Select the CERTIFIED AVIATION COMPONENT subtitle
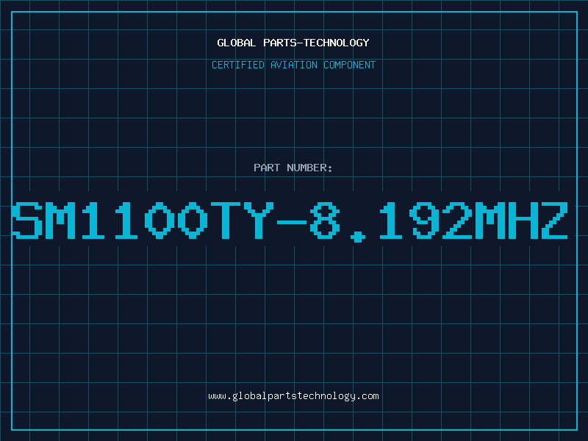Image resolution: width=588 pixels, height=441 pixels. point(293,65)
